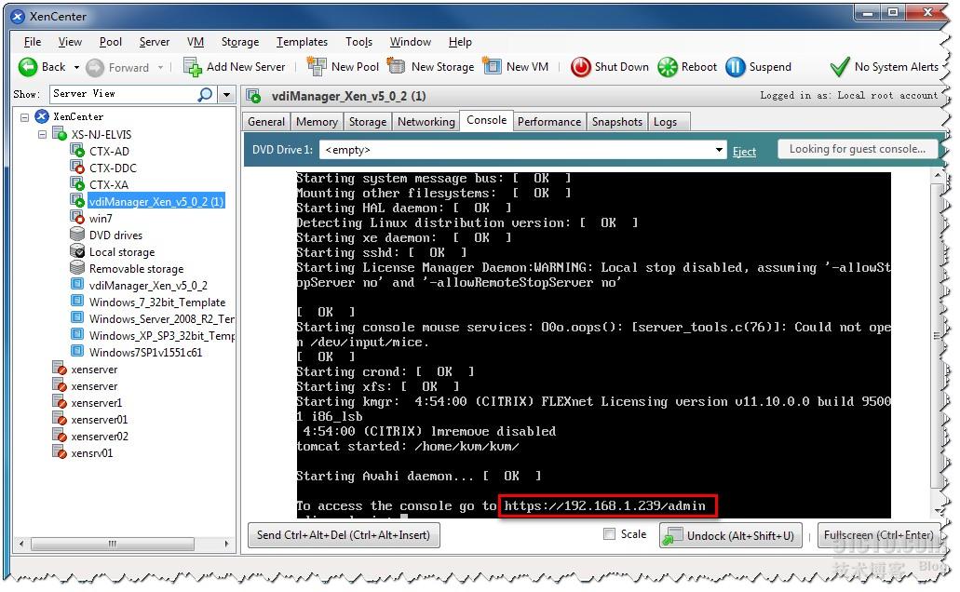The height and width of the screenshot is (592, 960).
Task: Click the XS-NJ-ELVIS server icon
Action: coord(60,133)
